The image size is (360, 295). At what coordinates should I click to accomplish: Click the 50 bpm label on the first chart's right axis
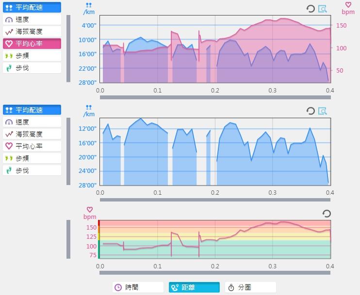(340, 71)
